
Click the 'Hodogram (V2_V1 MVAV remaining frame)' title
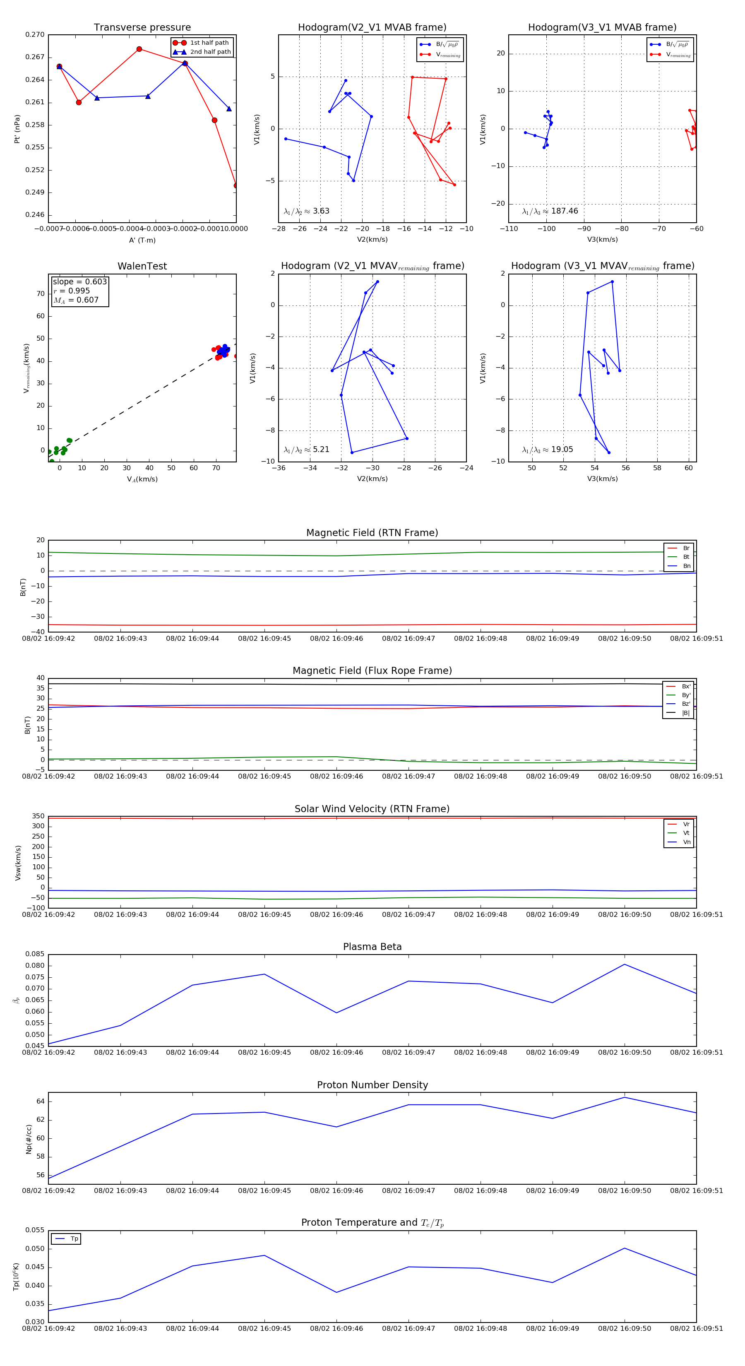372,266
